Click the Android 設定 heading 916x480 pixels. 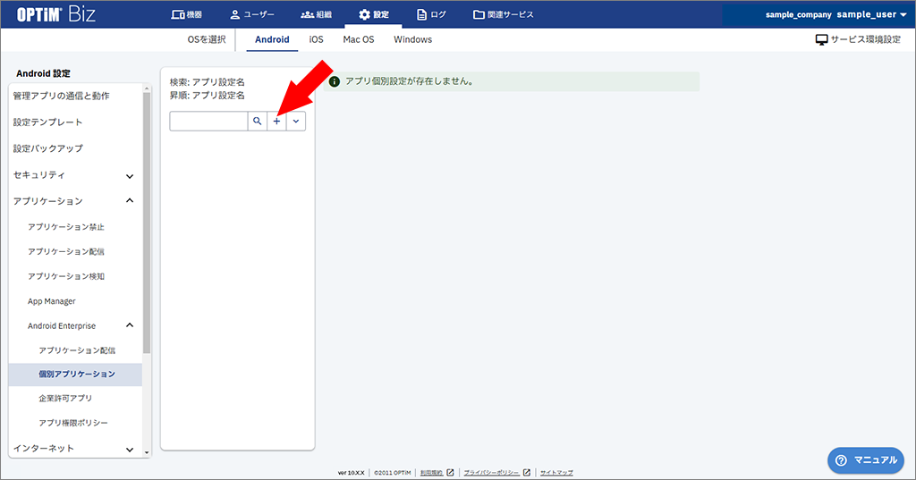(x=43, y=73)
